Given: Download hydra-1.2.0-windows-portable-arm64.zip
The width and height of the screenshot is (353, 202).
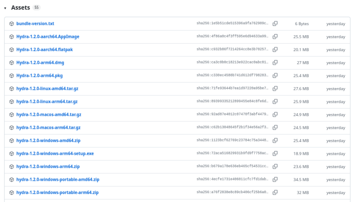Looking at the screenshot, I should pos(57,193).
